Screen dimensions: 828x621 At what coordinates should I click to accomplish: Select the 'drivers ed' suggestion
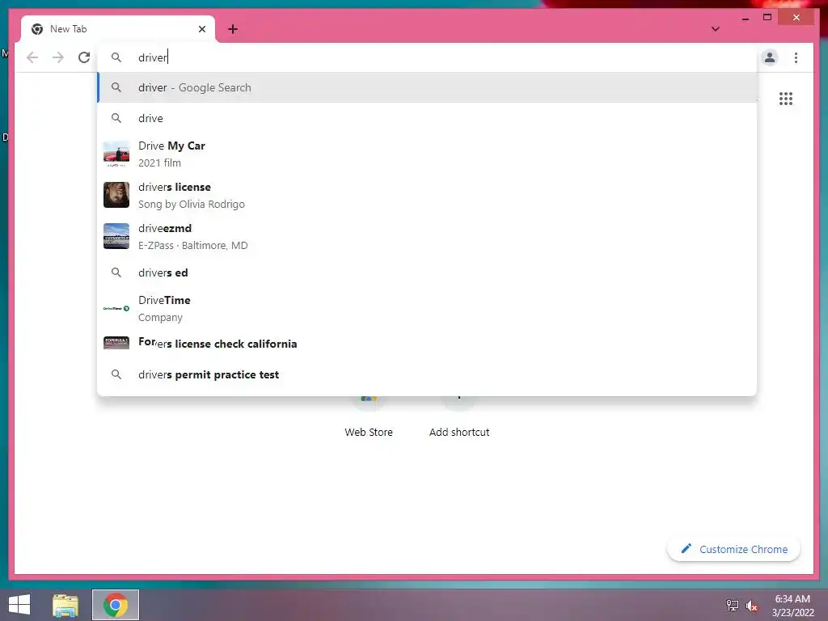(x=427, y=272)
